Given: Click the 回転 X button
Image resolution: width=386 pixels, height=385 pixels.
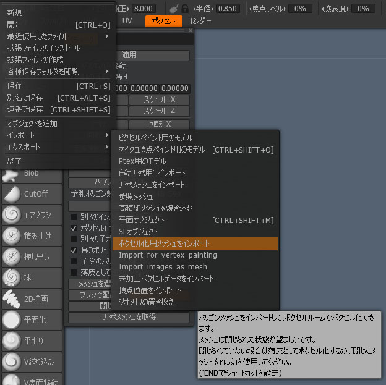Looking at the screenshot, I should (159, 124).
